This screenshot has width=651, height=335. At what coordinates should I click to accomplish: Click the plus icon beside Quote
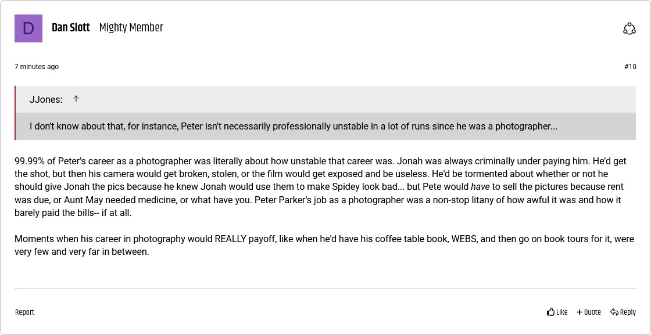click(x=580, y=312)
